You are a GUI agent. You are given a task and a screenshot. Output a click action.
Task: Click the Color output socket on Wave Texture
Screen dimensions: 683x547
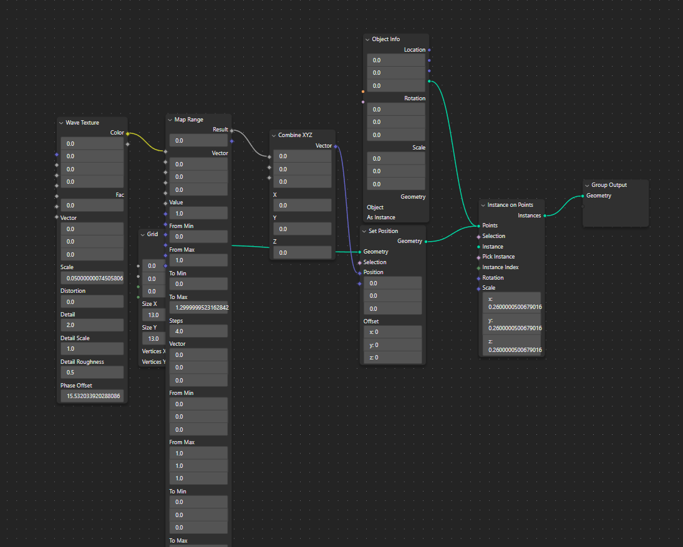(127, 132)
